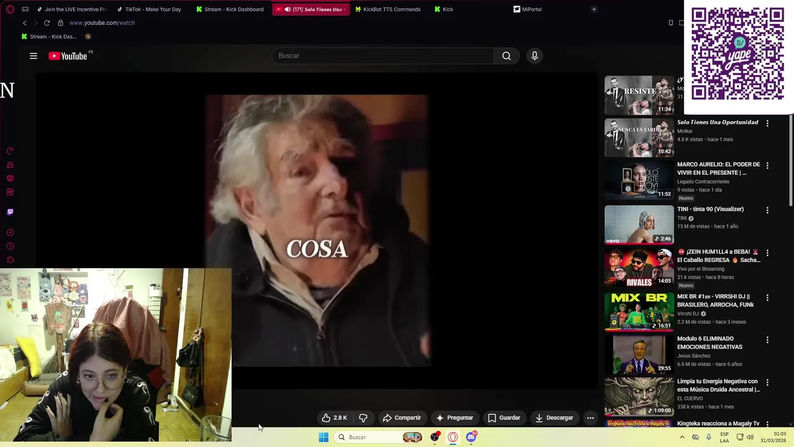Open the volume speaker tray icon
Image resolution: width=794 pixels, height=447 pixels.
pyautogui.click(x=750, y=437)
